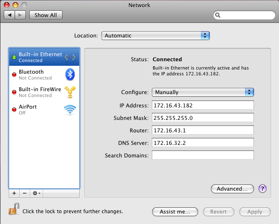Click Show All in the toolbar
The width and height of the screenshot is (279, 224).
tap(45, 15)
